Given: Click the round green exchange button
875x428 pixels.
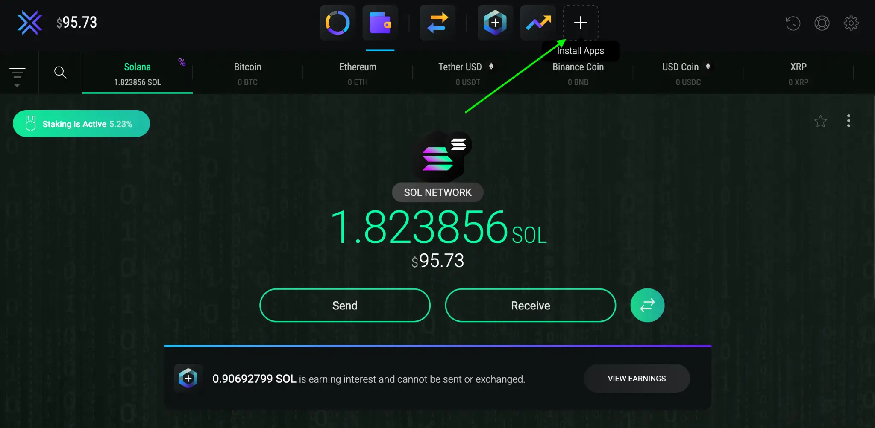Looking at the screenshot, I should (x=647, y=305).
